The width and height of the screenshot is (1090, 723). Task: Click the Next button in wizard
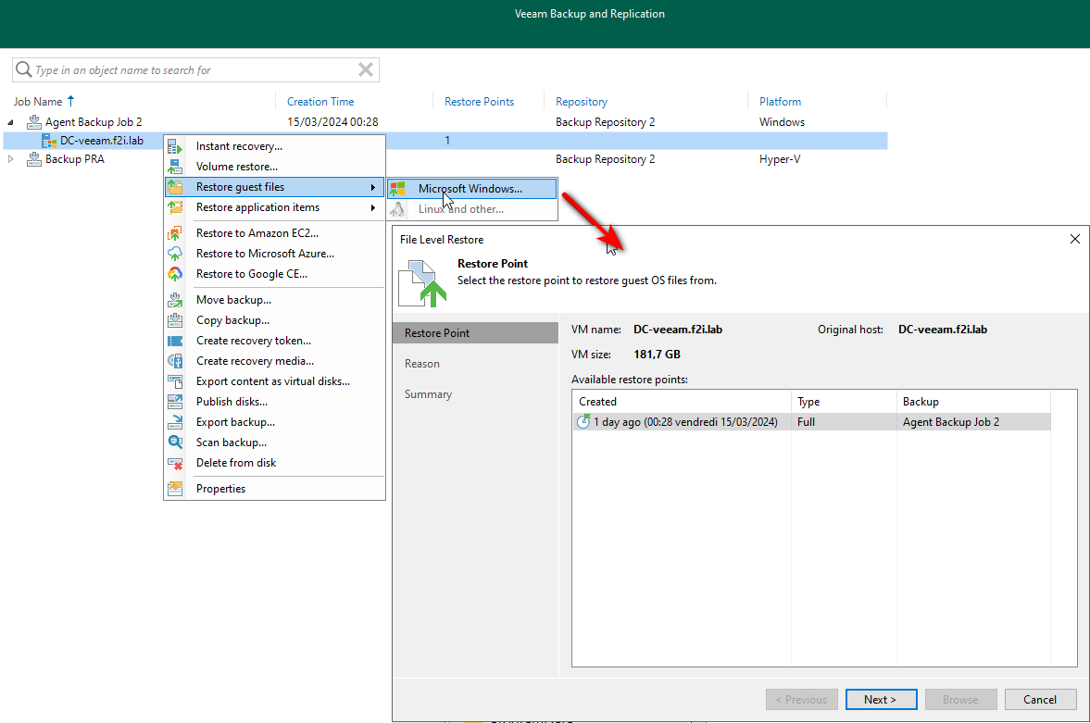pyautogui.click(x=881, y=699)
